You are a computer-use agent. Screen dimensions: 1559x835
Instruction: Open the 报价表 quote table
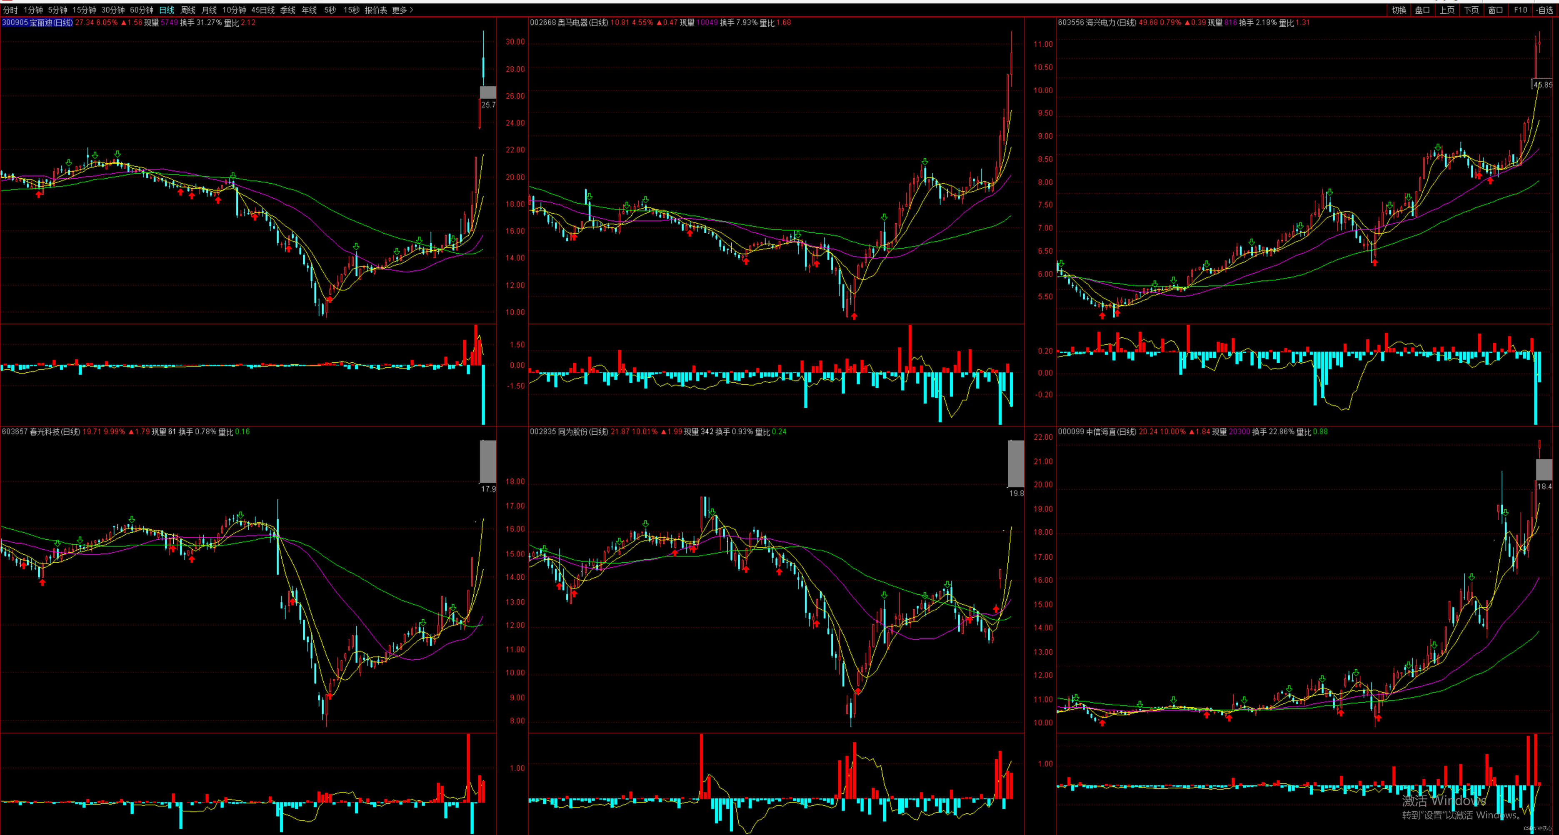[x=376, y=10]
